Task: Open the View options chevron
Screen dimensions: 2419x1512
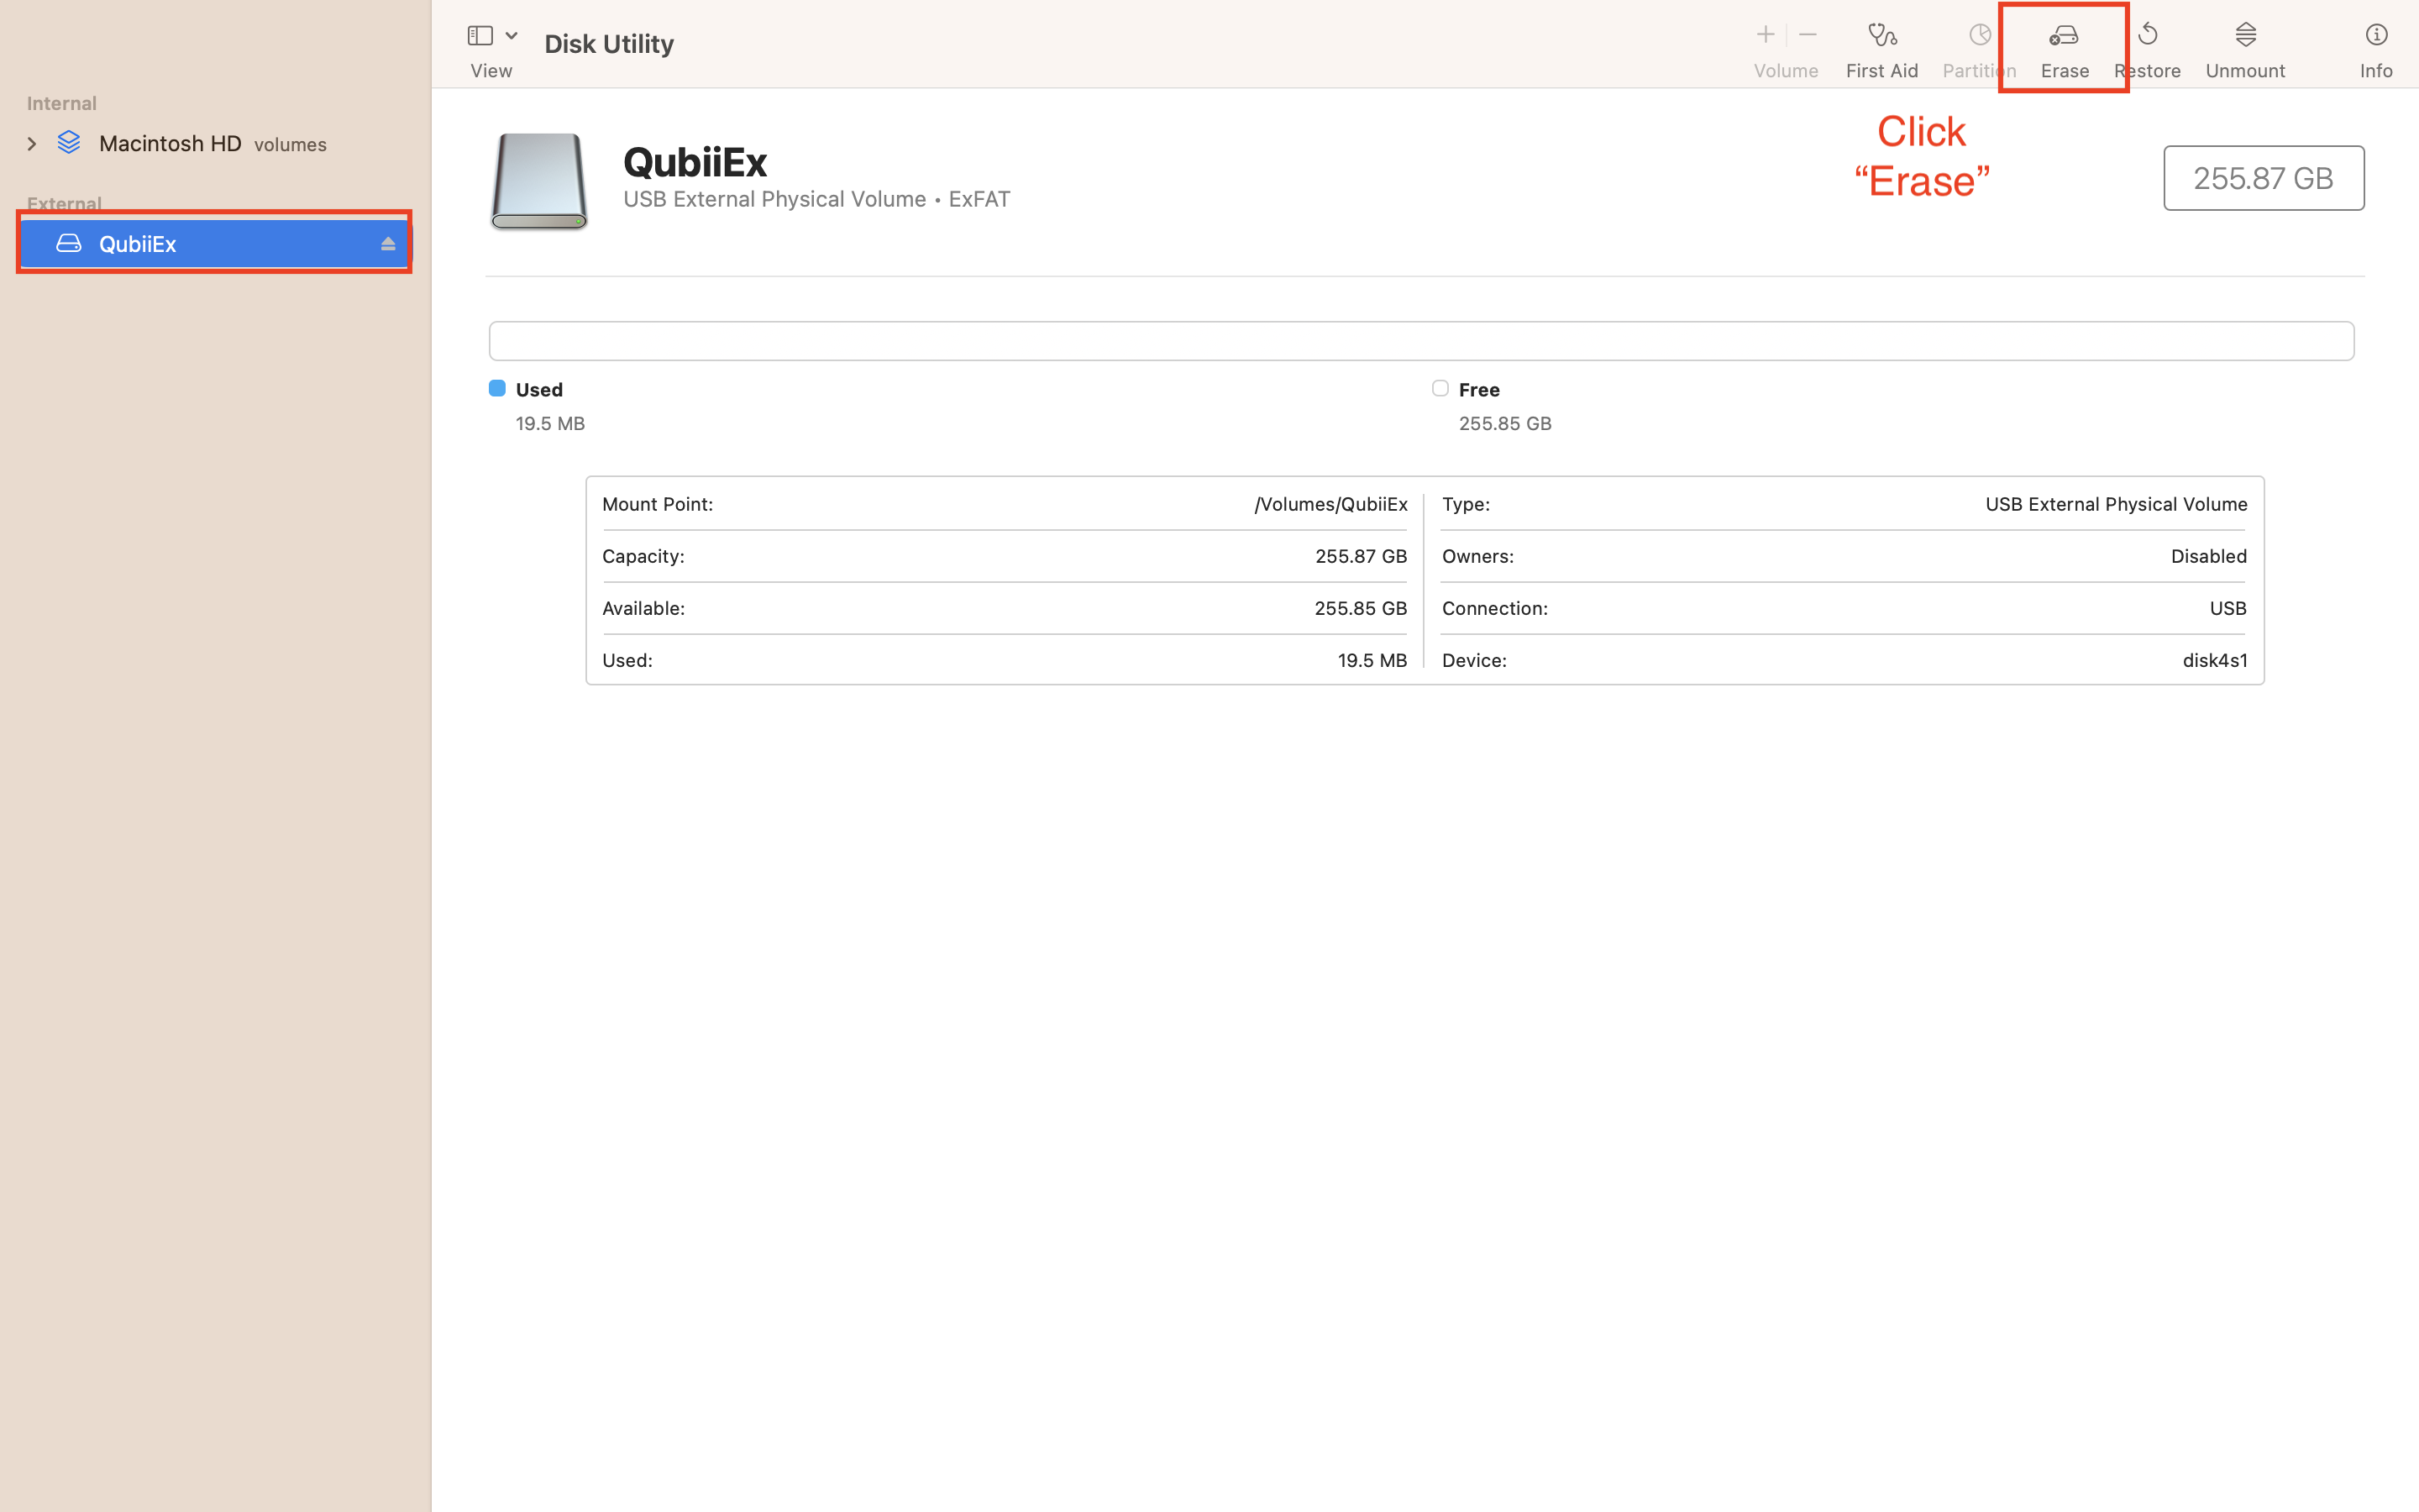Action: click(x=511, y=34)
